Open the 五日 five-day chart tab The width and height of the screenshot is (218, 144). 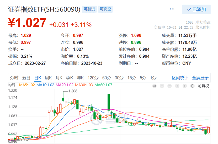click(26, 78)
